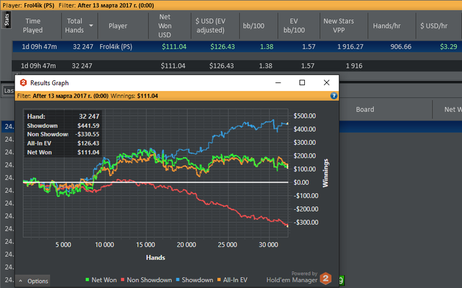Click the Results Graph window title icon
The image size is (462, 288).
pyautogui.click(x=23, y=82)
